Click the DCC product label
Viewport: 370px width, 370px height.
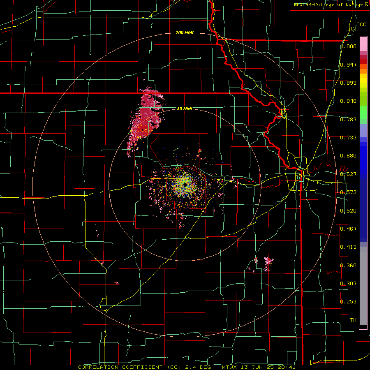(361, 25)
